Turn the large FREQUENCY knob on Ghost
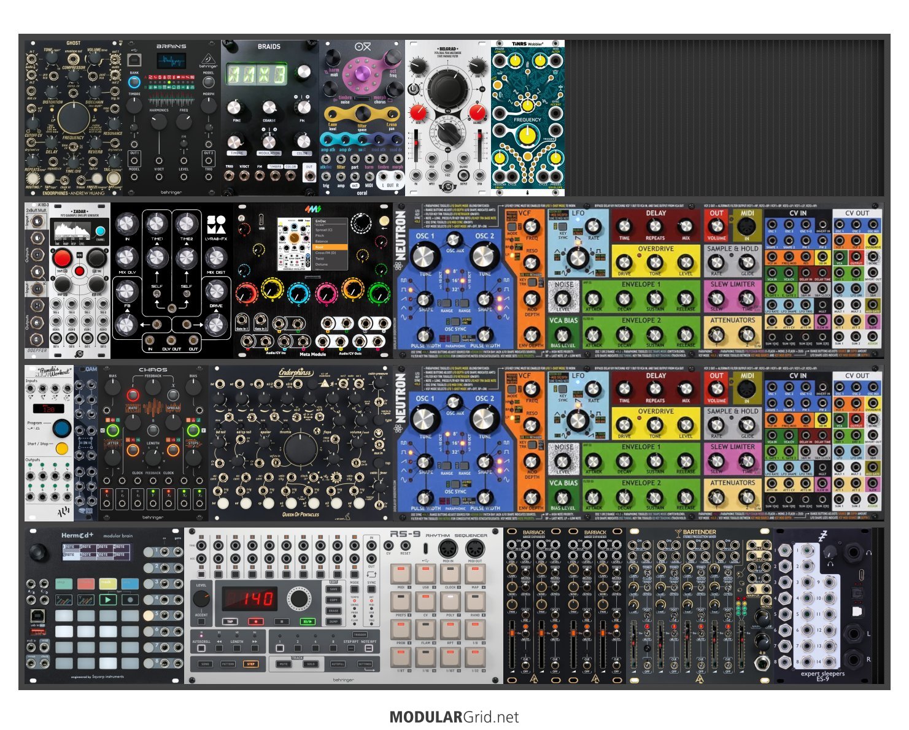909x730 pixels. [73, 118]
